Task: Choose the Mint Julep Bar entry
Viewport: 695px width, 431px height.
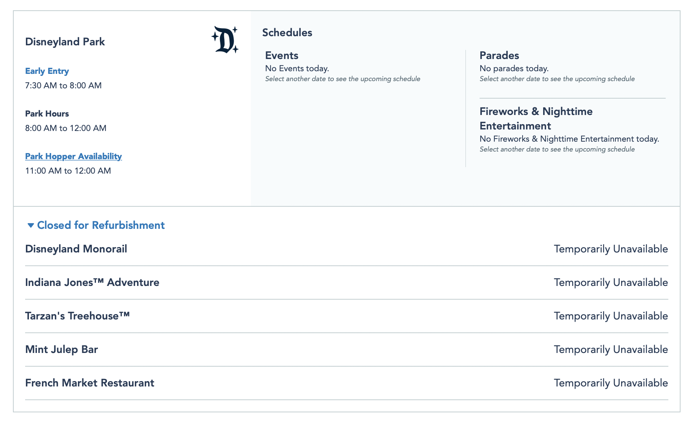Action: tap(62, 350)
